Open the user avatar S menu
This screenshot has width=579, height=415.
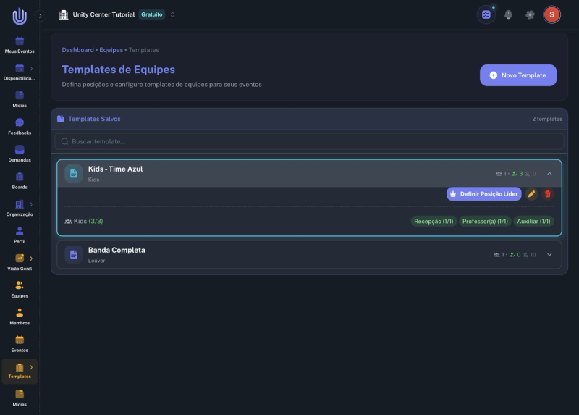tap(551, 14)
